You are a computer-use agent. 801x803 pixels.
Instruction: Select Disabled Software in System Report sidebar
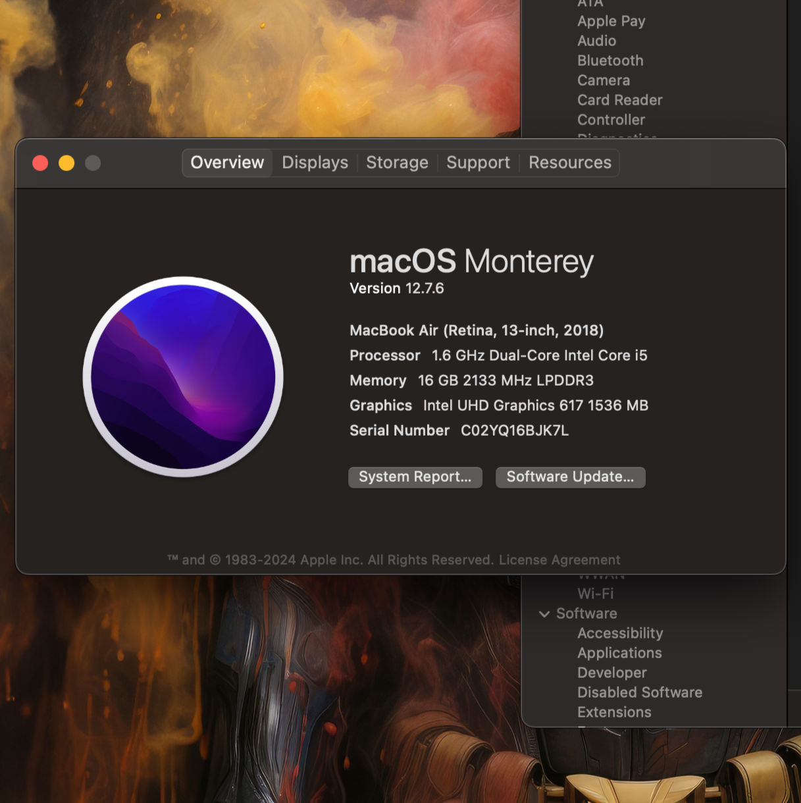(x=640, y=692)
